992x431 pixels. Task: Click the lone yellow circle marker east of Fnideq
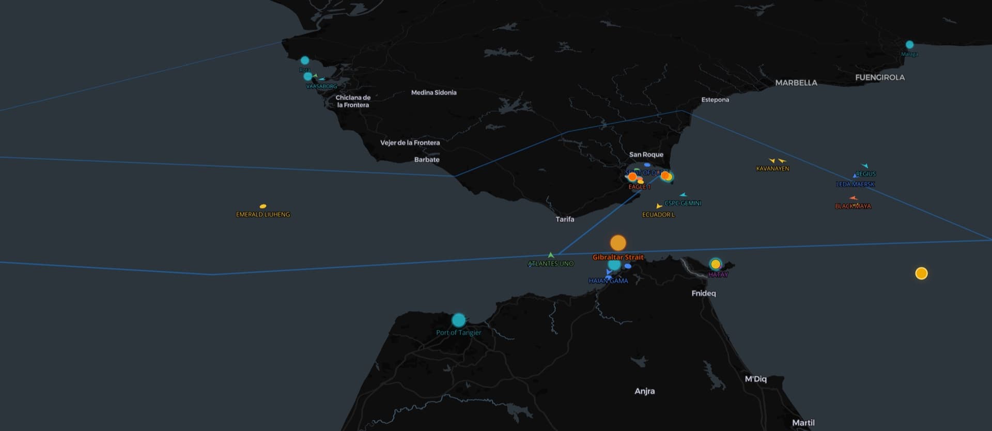(921, 273)
